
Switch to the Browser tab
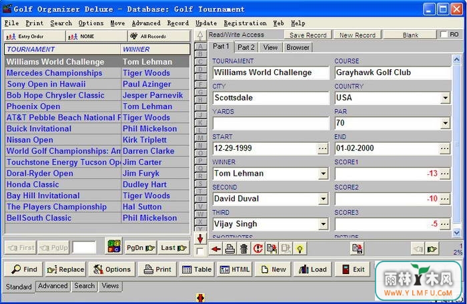298,47
